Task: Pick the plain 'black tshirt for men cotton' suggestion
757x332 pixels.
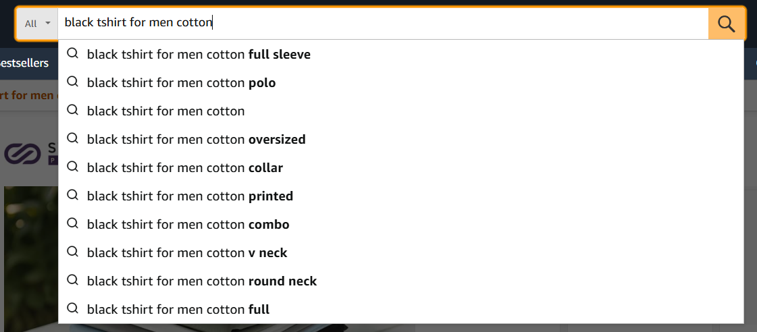Action: (x=400, y=111)
